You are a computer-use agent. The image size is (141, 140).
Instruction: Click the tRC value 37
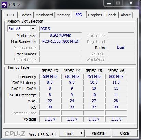(x=94, y=107)
